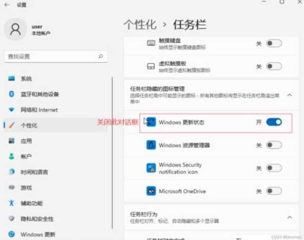304x240 pixels.
Task: Click the 个性化 paintbrush icon
Action: tap(11, 125)
